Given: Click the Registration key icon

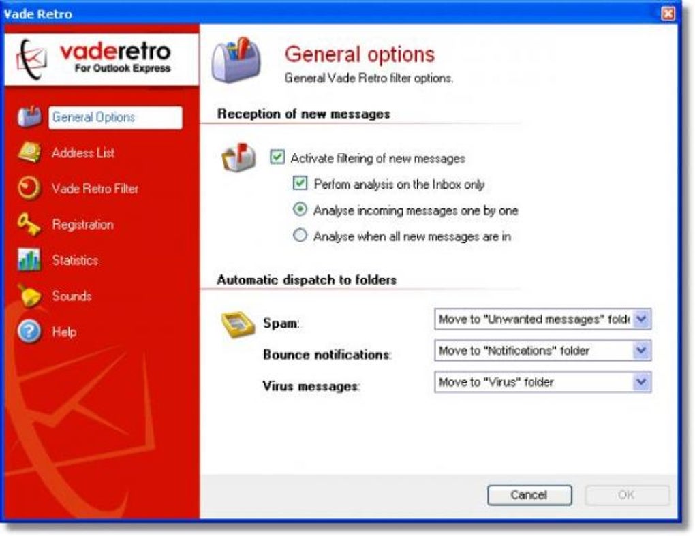Looking at the screenshot, I should 29,224.
